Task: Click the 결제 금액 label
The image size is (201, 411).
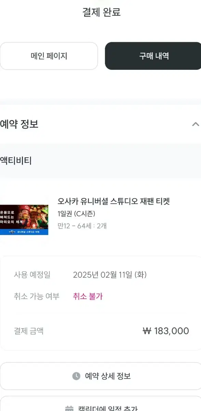Action: coord(29,331)
